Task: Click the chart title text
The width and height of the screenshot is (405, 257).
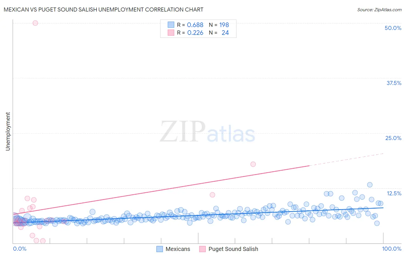Action: 103,10
